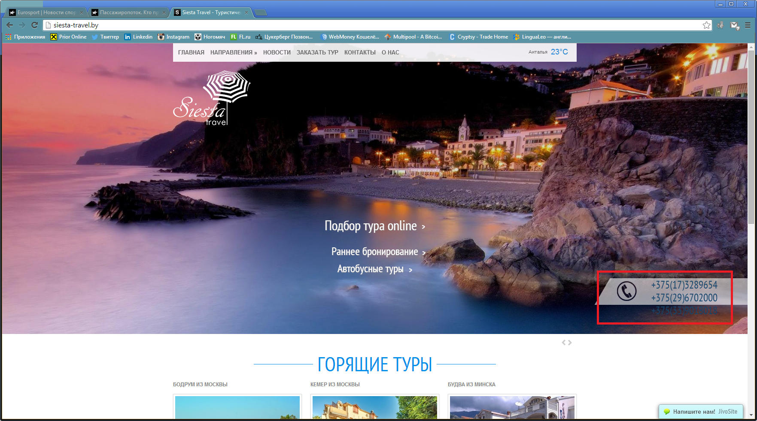Open the Кемер tour thumbnail
Screen dimensions: 757x421
pos(375,407)
